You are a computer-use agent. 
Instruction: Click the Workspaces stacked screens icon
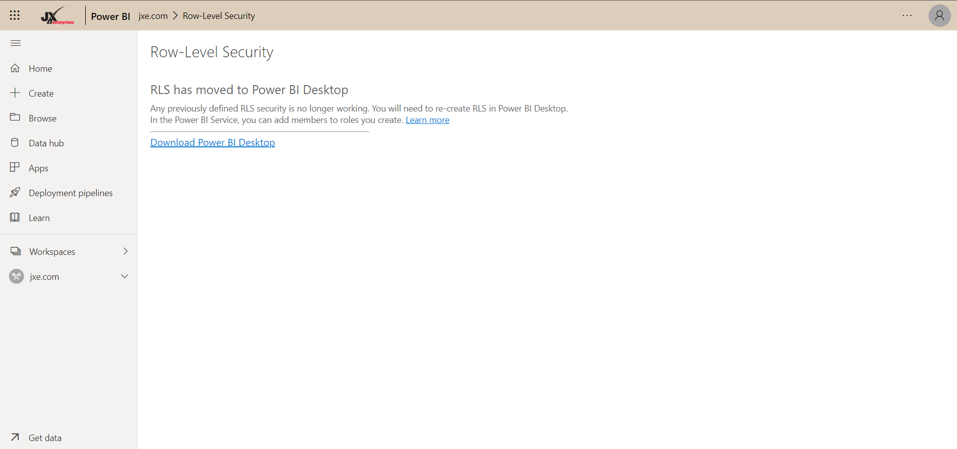pos(16,251)
